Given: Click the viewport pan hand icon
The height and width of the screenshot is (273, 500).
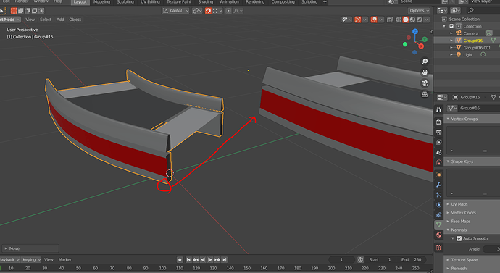Looking at the screenshot, I should pyautogui.click(x=425, y=72).
